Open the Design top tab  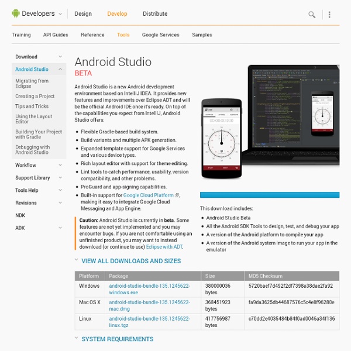tap(83, 14)
